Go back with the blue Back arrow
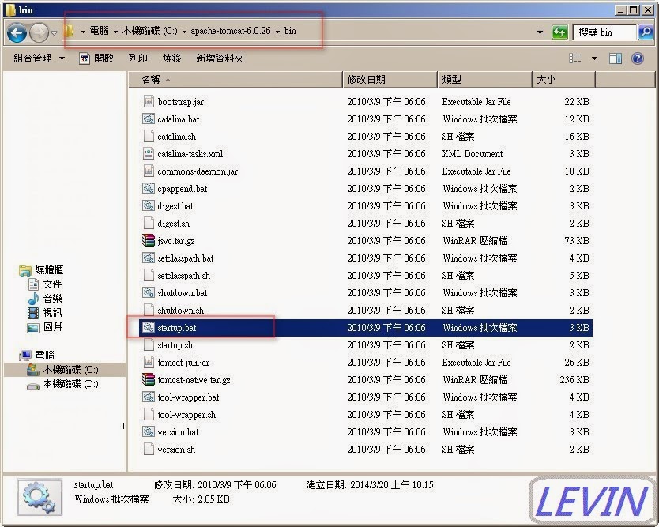Viewport: 659px width, 527px height. point(17,32)
